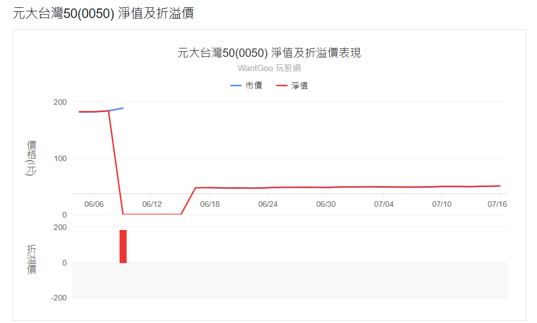Image resolution: width=537 pixels, height=323 pixels.
Task: Click the red premium bar in 折溢價 chart
Action: pos(123,246)
